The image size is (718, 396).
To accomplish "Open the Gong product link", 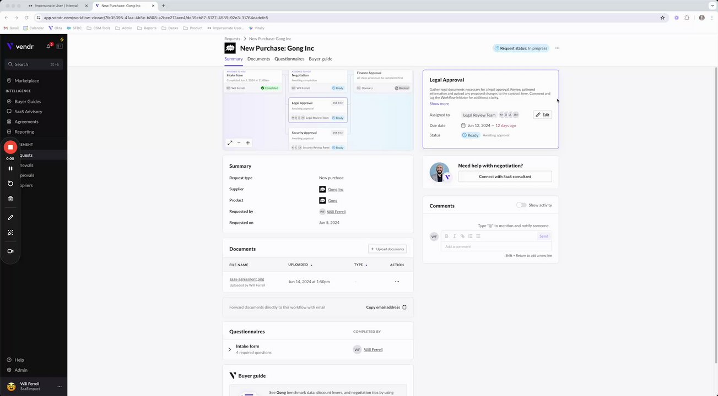I will coord(333,201).
